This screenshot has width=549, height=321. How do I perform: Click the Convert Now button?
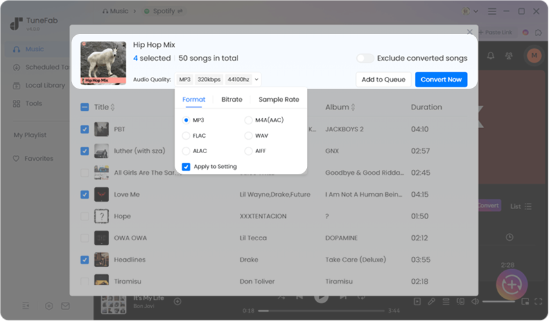tap(441, 79)
